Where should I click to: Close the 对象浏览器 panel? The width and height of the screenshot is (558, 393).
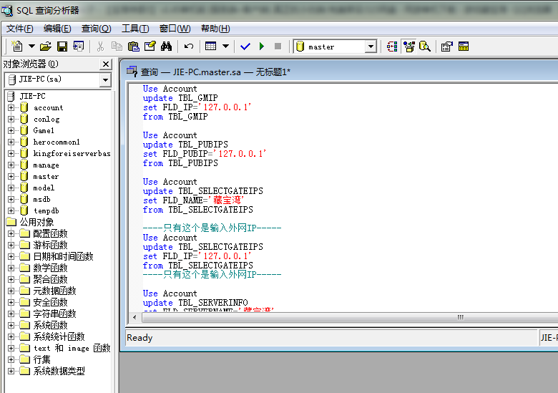[x=106, y=64]
